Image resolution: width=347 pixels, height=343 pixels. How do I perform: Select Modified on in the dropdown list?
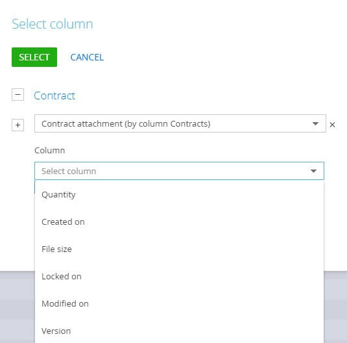tap(179, 304)
